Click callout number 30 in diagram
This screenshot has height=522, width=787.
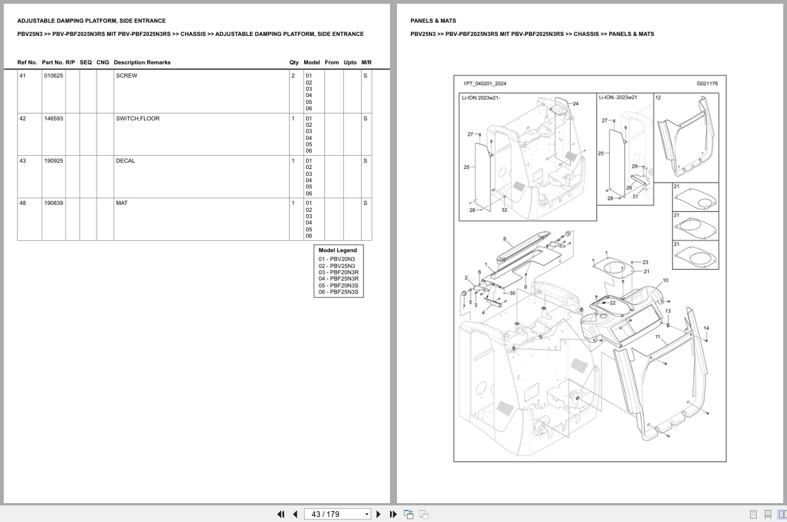[512, 293]
